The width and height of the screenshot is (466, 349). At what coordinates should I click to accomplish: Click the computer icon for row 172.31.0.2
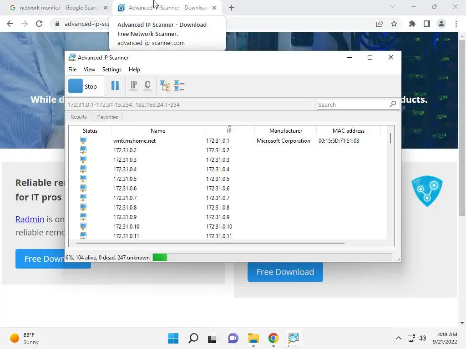click(83, 150)
